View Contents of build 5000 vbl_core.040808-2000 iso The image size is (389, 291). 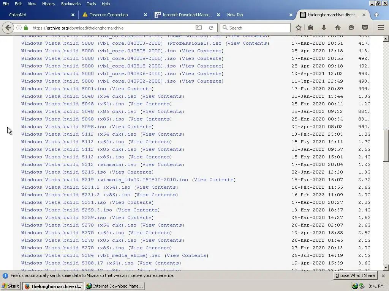coord(202,51)
